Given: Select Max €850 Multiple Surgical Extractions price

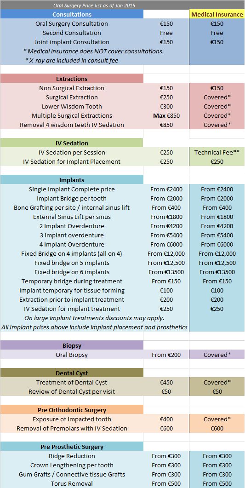Looking at the screenshot, I should point(166,115).
